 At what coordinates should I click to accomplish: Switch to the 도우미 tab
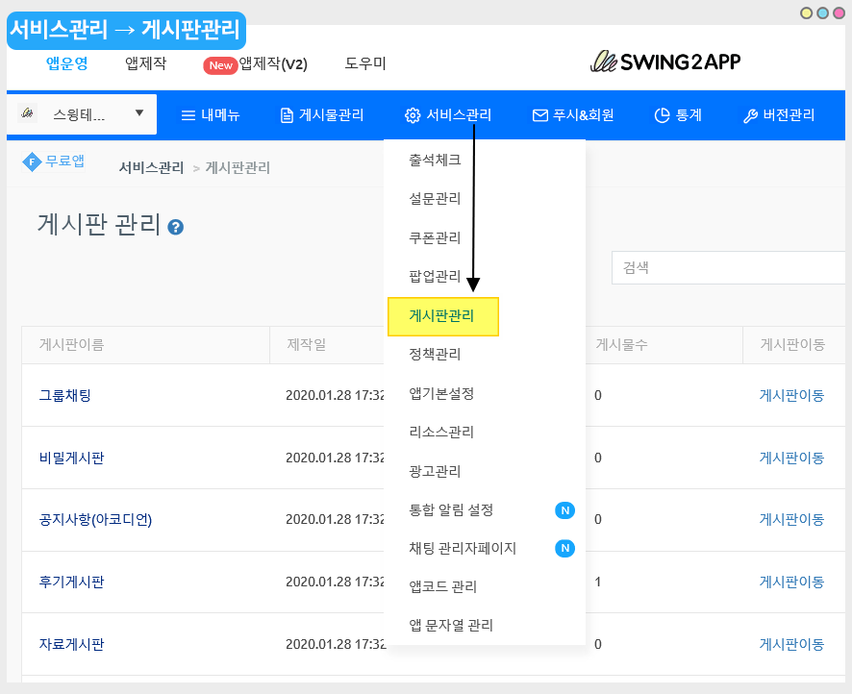point(365,63)
